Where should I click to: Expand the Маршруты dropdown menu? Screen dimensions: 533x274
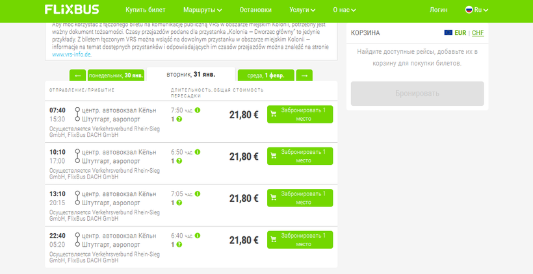[202, 10]
